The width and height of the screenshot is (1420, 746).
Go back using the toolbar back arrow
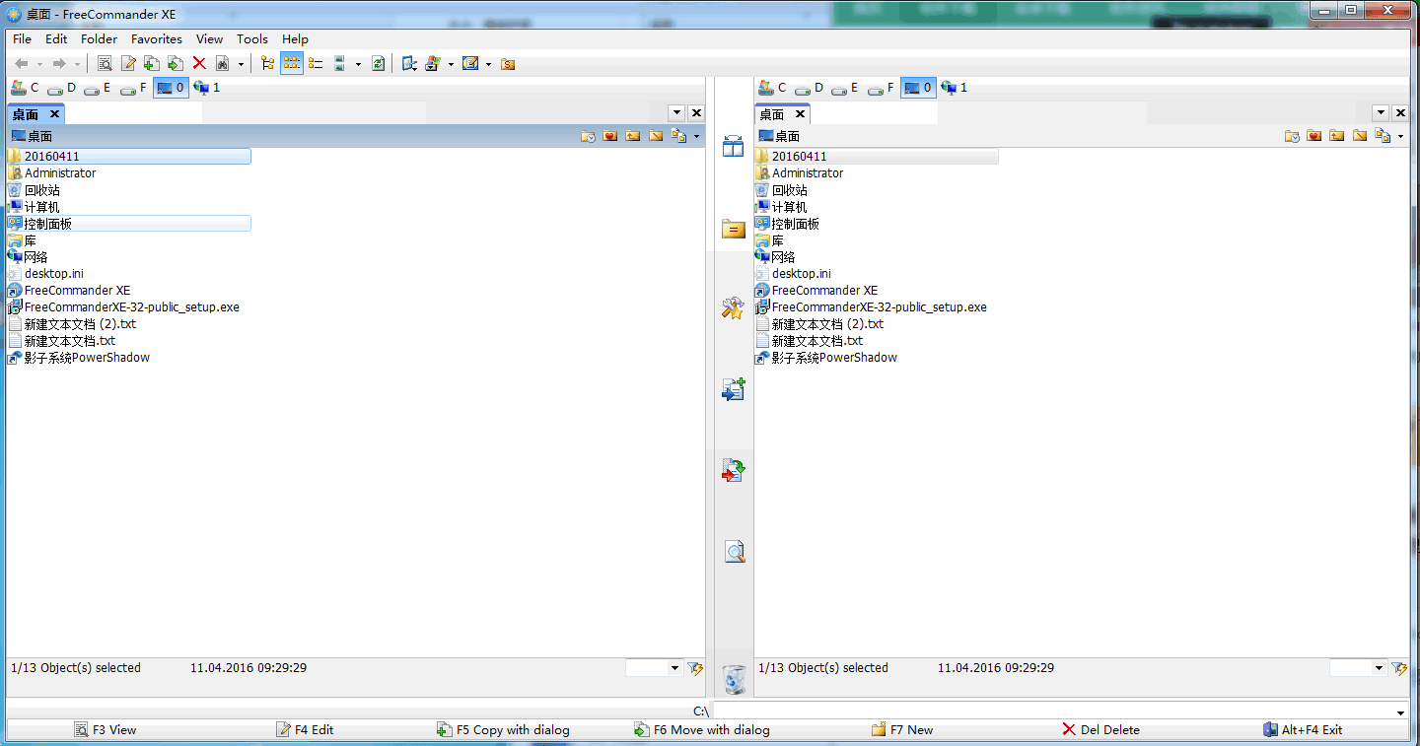coord(22,64)
